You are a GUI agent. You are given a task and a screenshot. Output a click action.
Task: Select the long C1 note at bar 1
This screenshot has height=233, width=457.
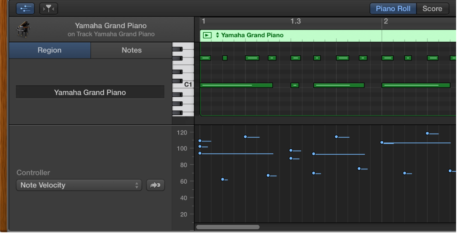click(x=236, y=85)
